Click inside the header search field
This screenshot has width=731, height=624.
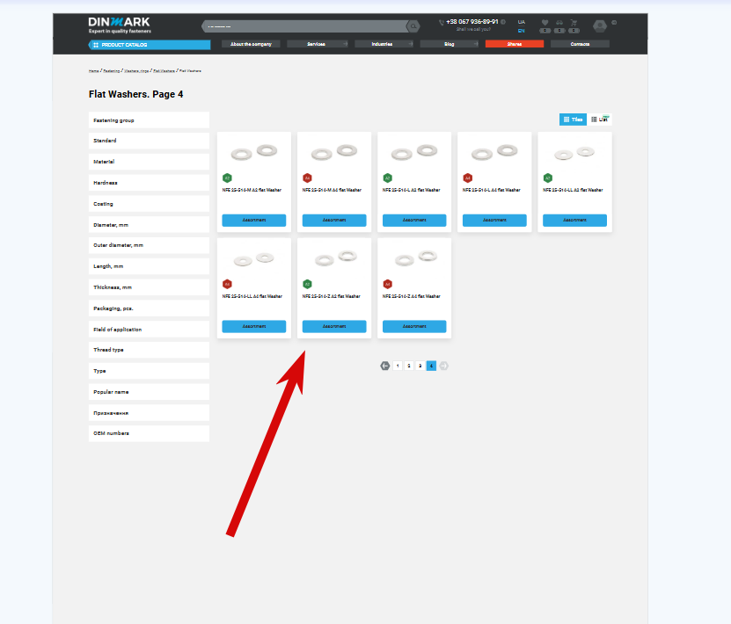(x=305, y=26)
